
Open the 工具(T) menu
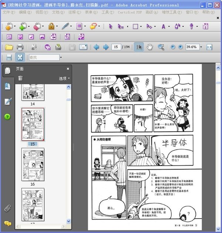(x=108, y=12)
